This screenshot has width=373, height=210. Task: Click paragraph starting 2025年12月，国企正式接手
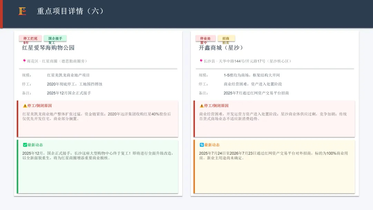coord(97,155)
